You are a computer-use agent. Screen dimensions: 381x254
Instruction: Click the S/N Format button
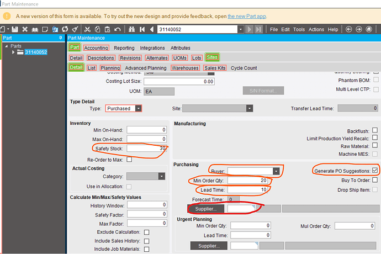(x=263, y=91)
